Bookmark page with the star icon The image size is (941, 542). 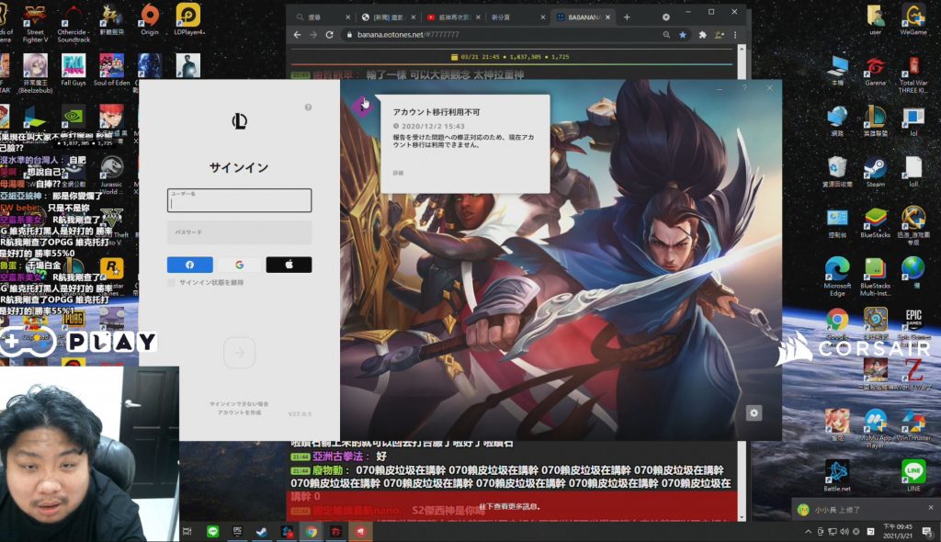pos(682,35)
